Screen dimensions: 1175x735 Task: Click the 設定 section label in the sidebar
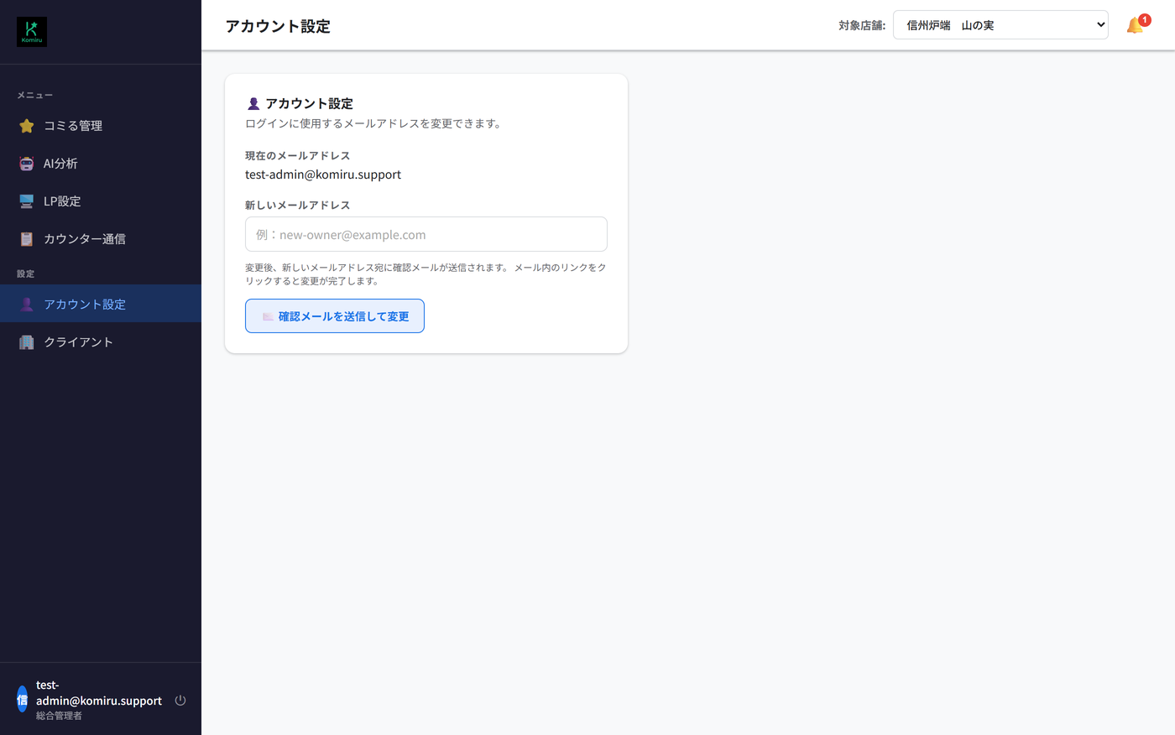[x=26, y=274]
